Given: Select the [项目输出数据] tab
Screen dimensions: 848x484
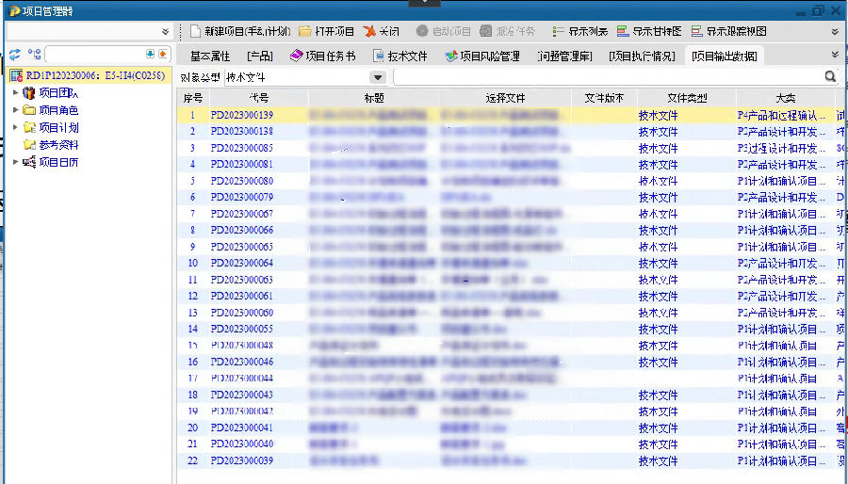Looking at the screenshot, I should pyautogui.click(x=725, y=56).
